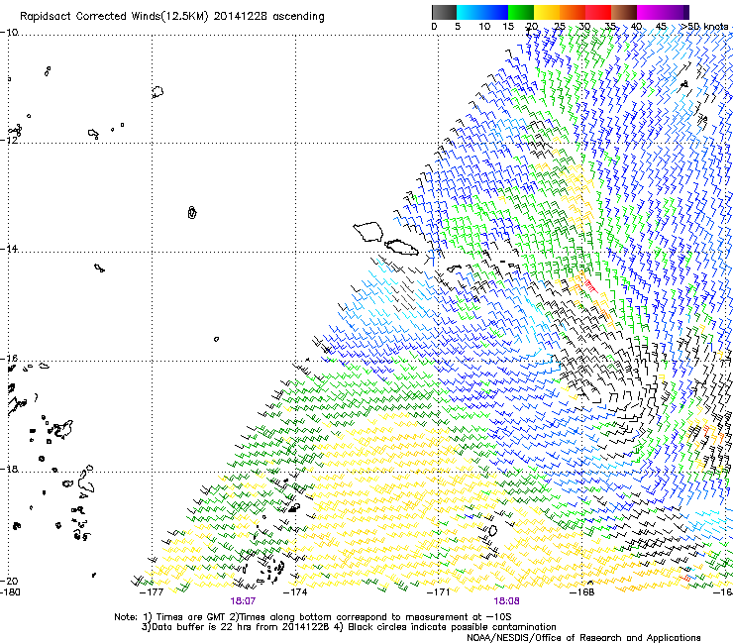Click the -180 longitude axis label
Image resolution: width=733 pixels, height=644 pixels.
pos(10,592)
